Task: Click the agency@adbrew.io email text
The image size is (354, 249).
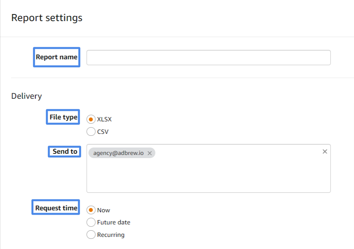Action: (x=118, y=153)
